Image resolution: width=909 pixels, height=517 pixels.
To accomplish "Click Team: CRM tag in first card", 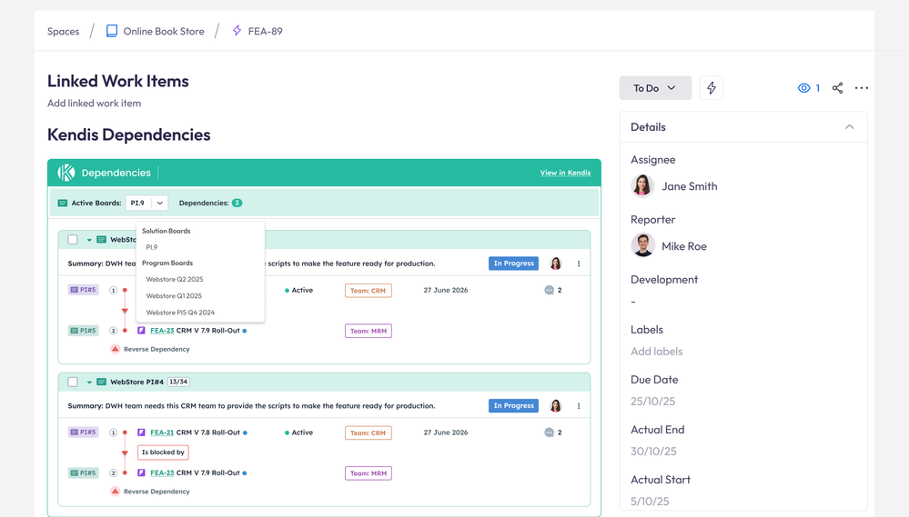I will pyautogui.click(x=369, y=291).
